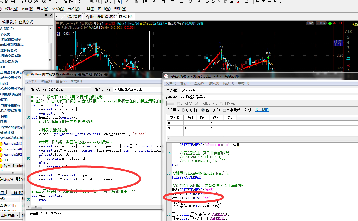Collapse panel with the << button
The image size is (358, 221).
(x=170, y=103)
